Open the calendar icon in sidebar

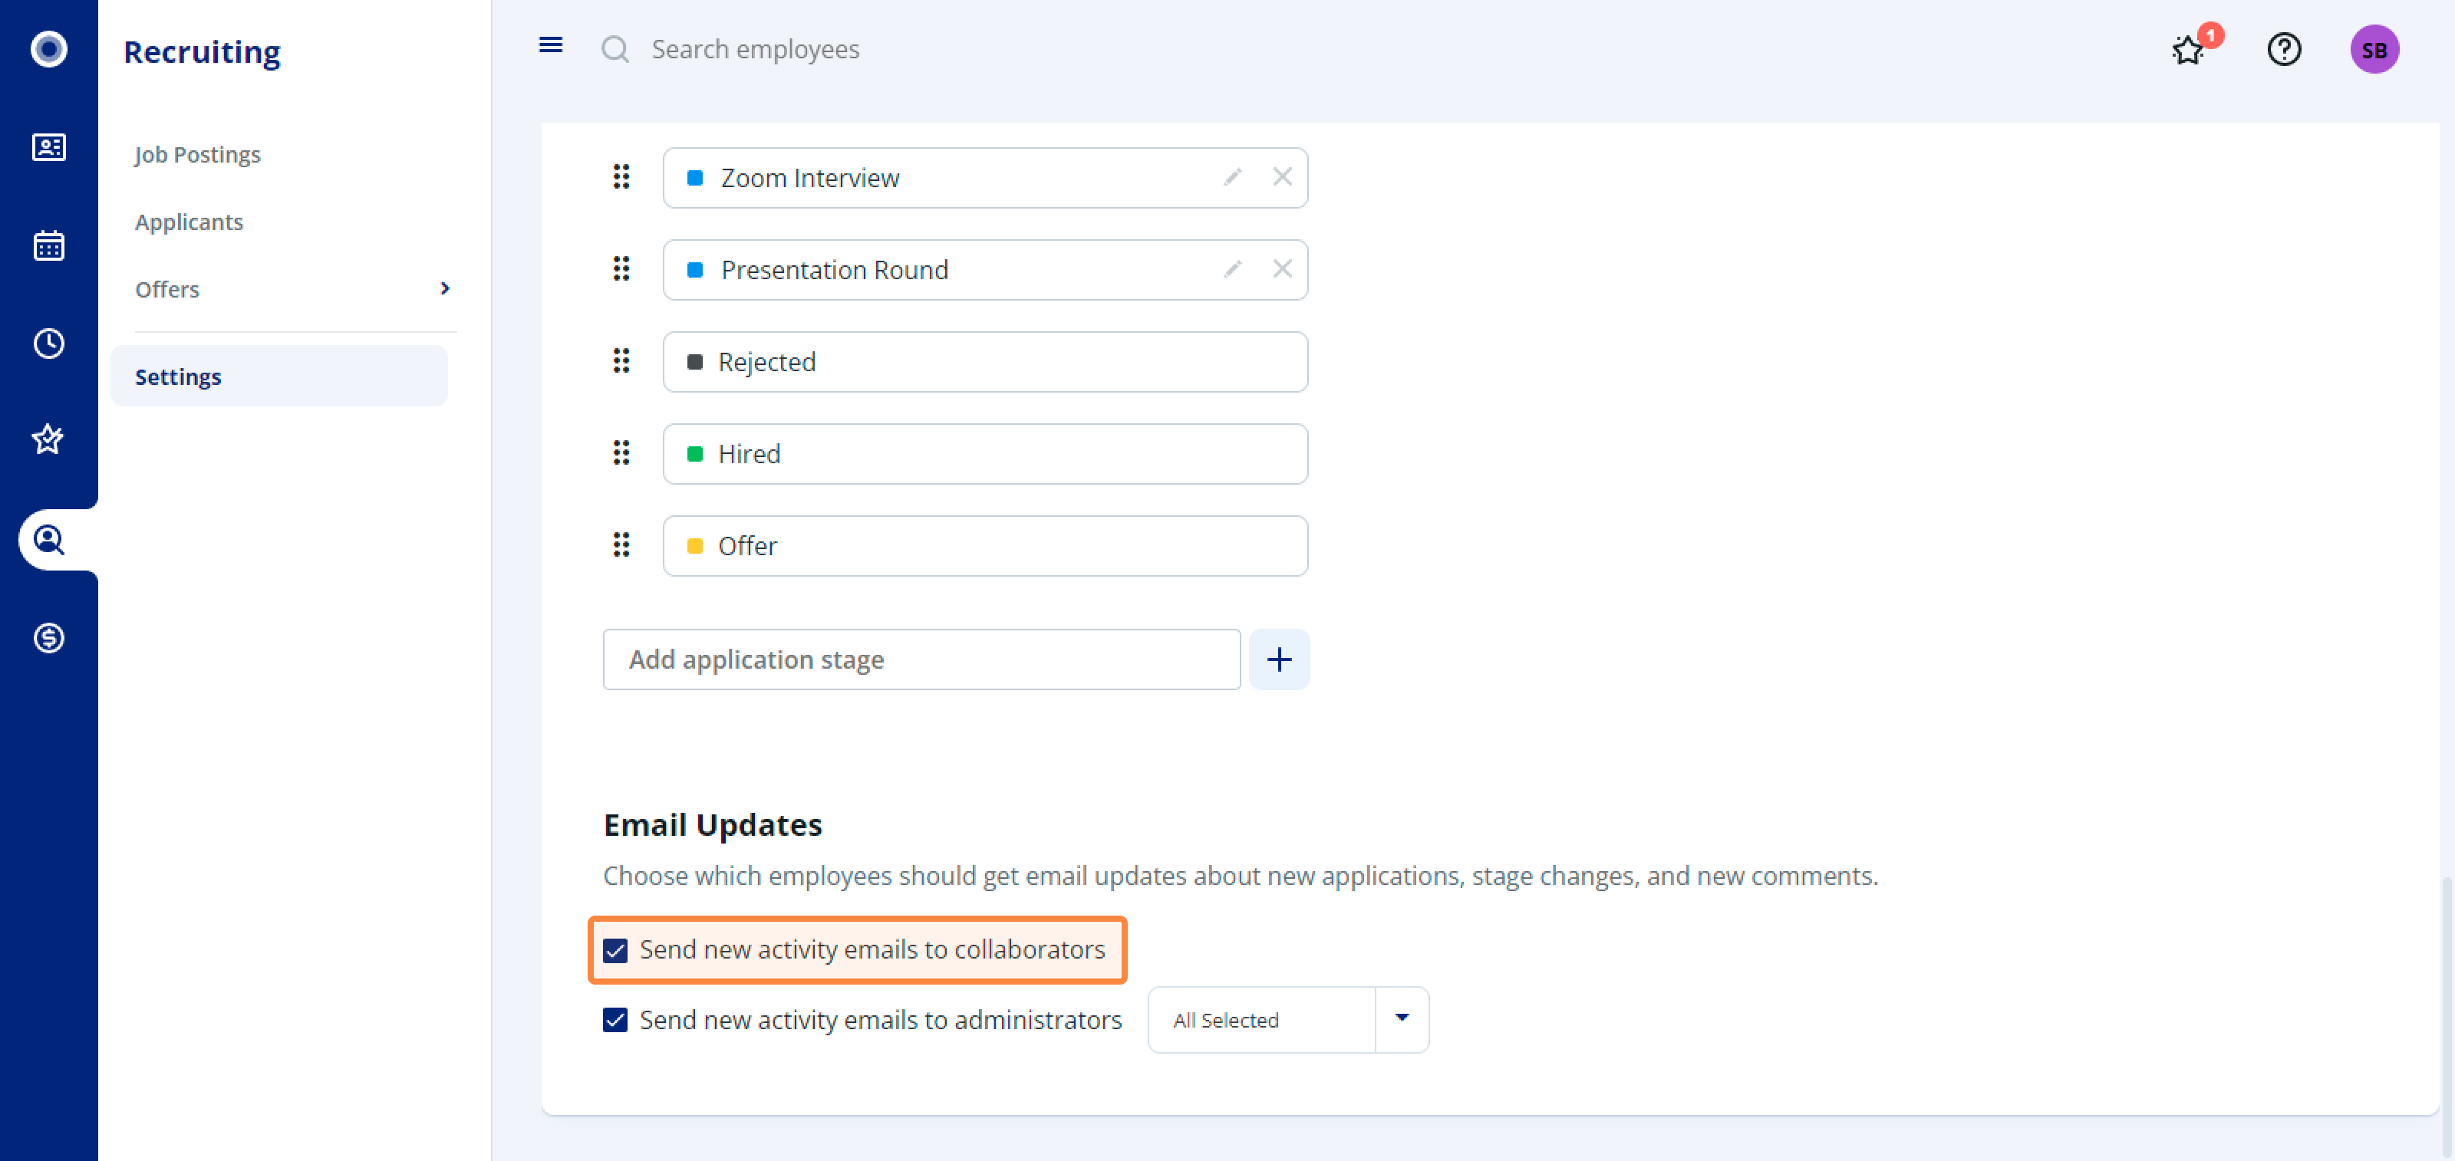coord(48,245)
